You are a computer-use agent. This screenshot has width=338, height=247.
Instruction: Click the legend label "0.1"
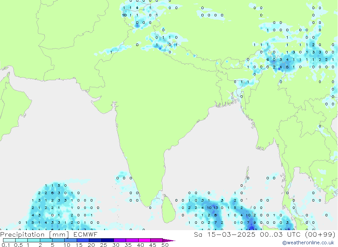tap(6, 245)
